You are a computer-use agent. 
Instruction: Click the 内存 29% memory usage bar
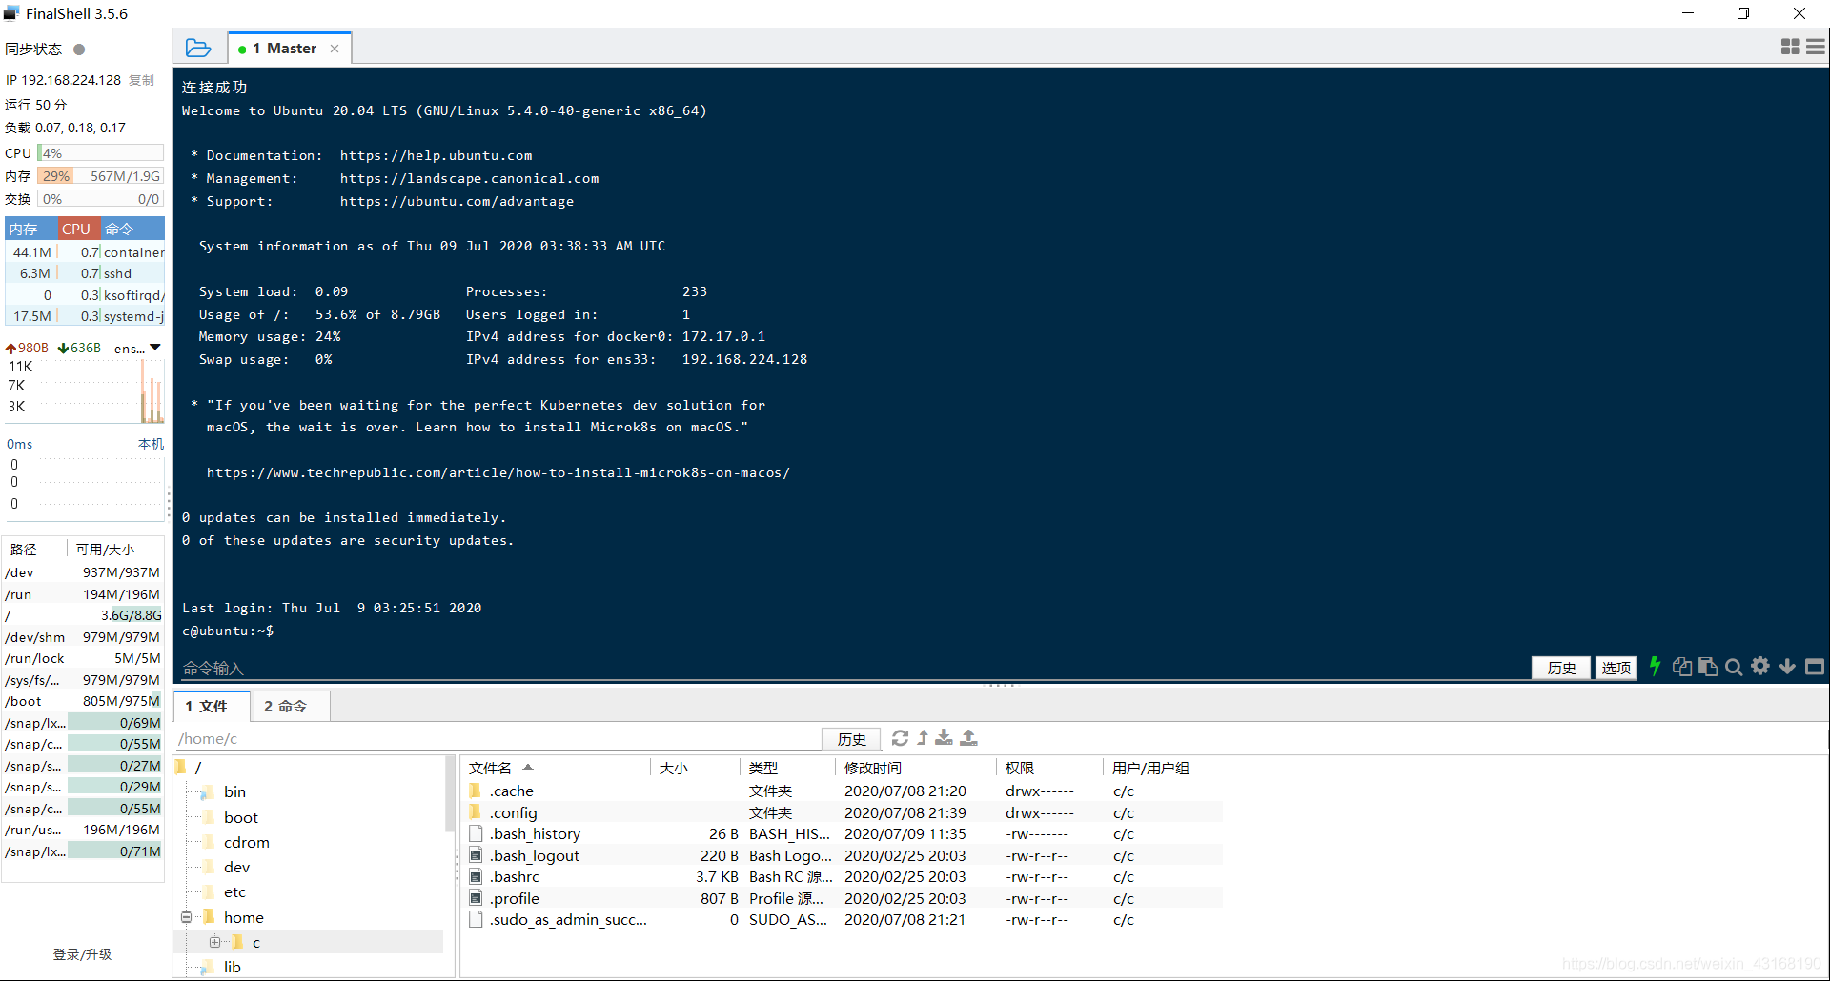[x=100, y=176]
